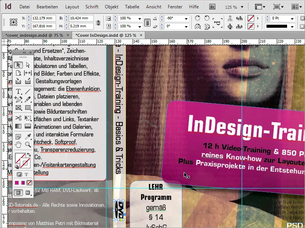The width and height of the screenshot is (305, 228).
Task: Select the Zoom magnifier tool
Action: (x=28, y=144)
